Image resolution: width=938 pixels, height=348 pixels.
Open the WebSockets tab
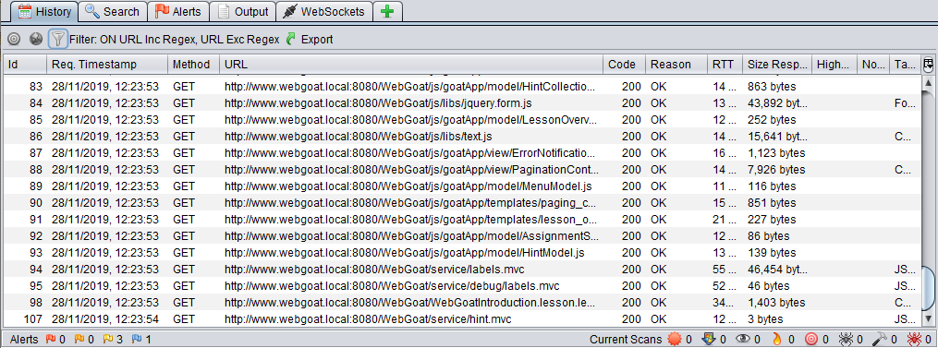click(x=325, y=11)
